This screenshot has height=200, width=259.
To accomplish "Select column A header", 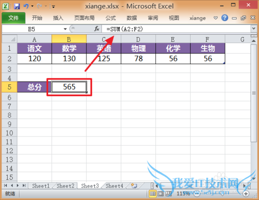I will [x=34, y=39].
